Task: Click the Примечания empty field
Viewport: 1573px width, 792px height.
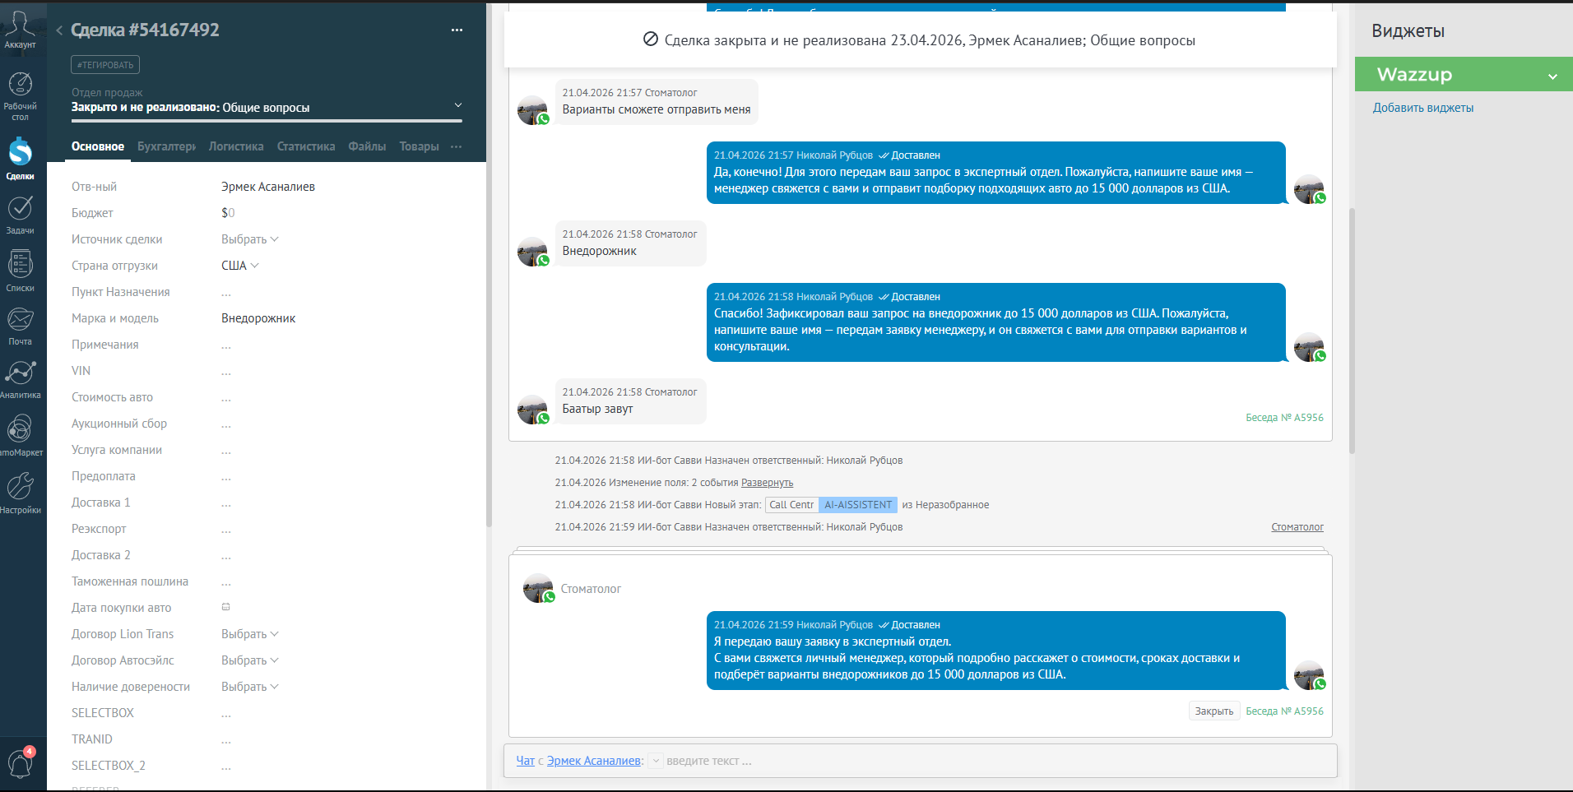Action: (226, 345)
